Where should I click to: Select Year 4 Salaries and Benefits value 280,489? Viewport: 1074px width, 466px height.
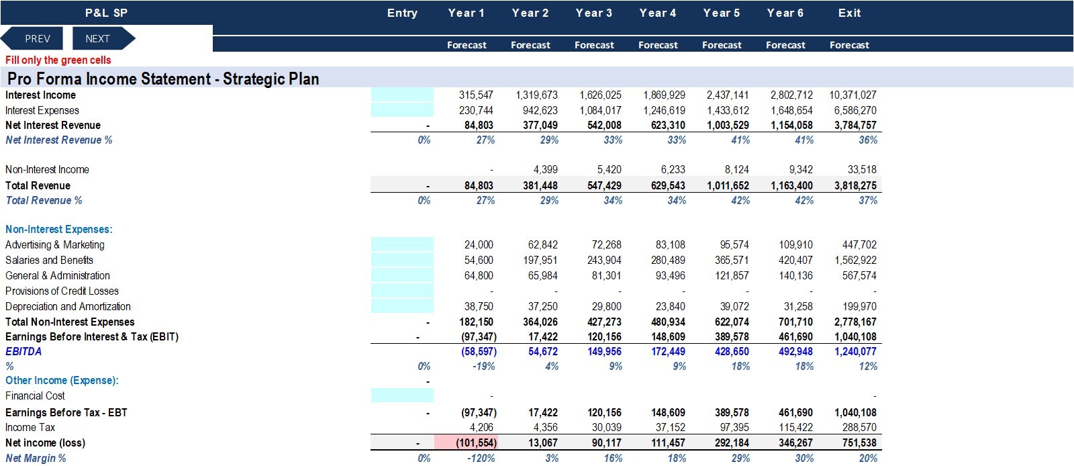pyautogui.click(x=667, y=260)
